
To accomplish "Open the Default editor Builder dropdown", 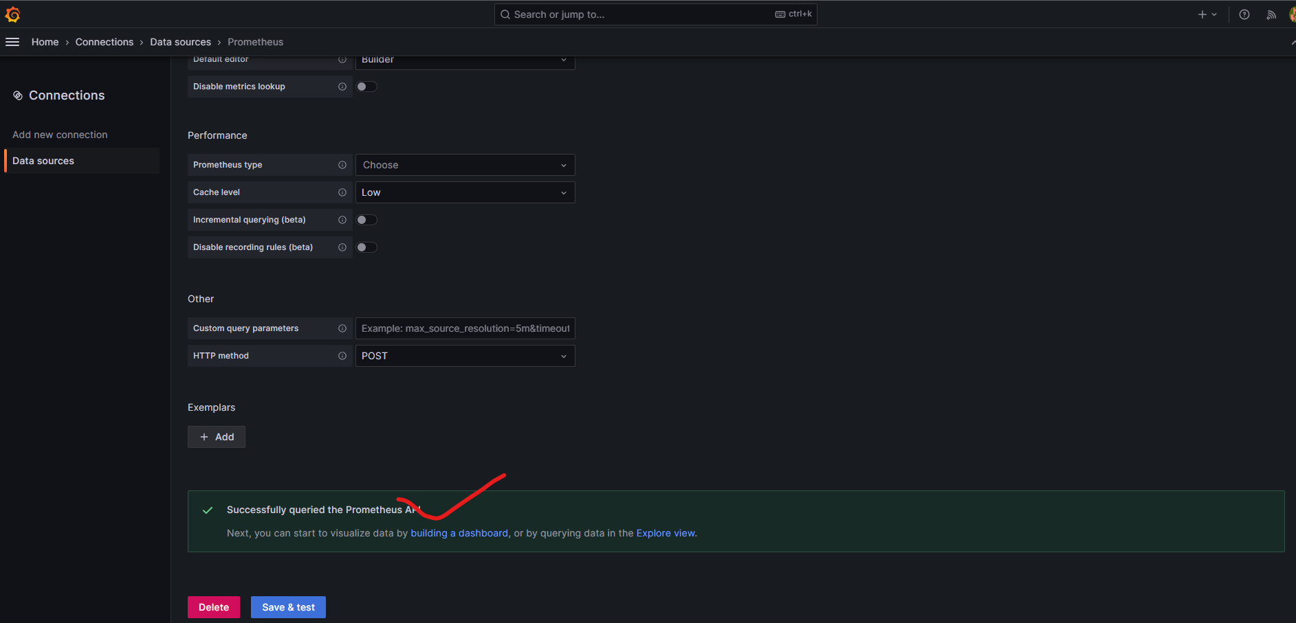I will click(465, 62).
